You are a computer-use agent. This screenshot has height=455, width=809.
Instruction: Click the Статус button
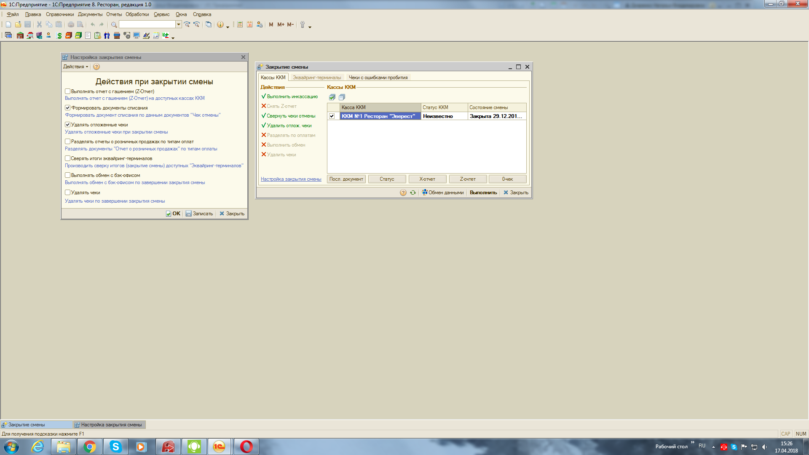tap(387, 179)
